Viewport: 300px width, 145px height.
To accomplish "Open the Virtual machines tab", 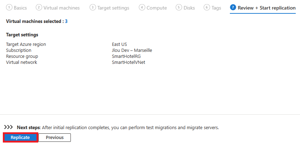I will pyautogui.click(x=61, y=8).
